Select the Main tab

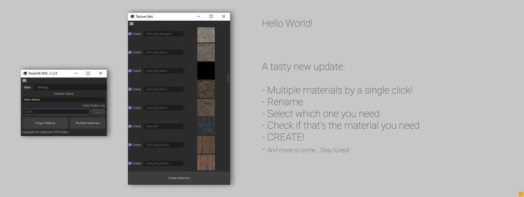tap(28, 87)
